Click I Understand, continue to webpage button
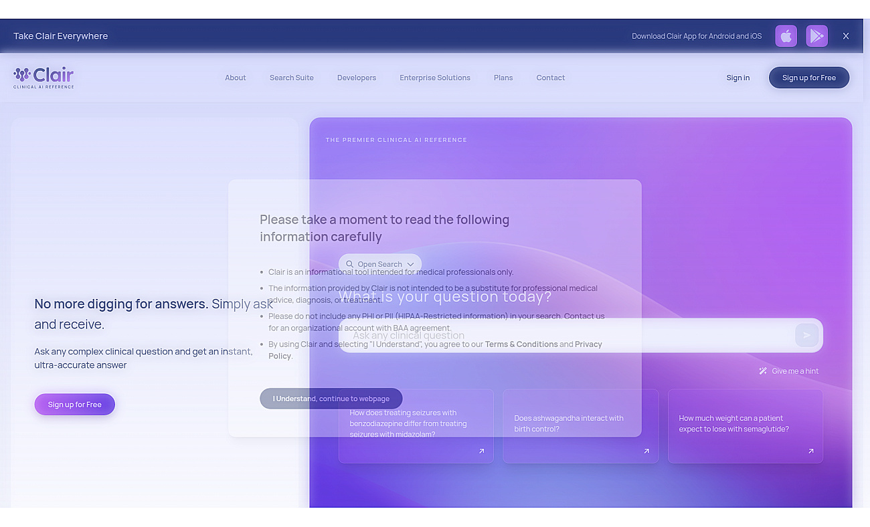Screen dimensions: 870x527 coord(331,399)
